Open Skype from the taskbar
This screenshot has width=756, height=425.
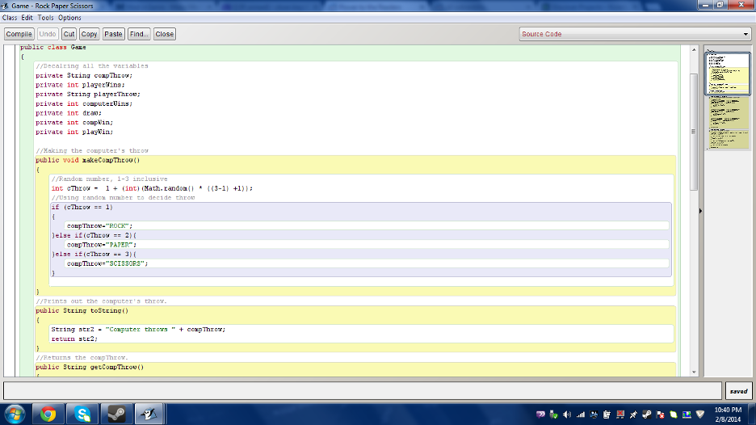tap(82, 414)
